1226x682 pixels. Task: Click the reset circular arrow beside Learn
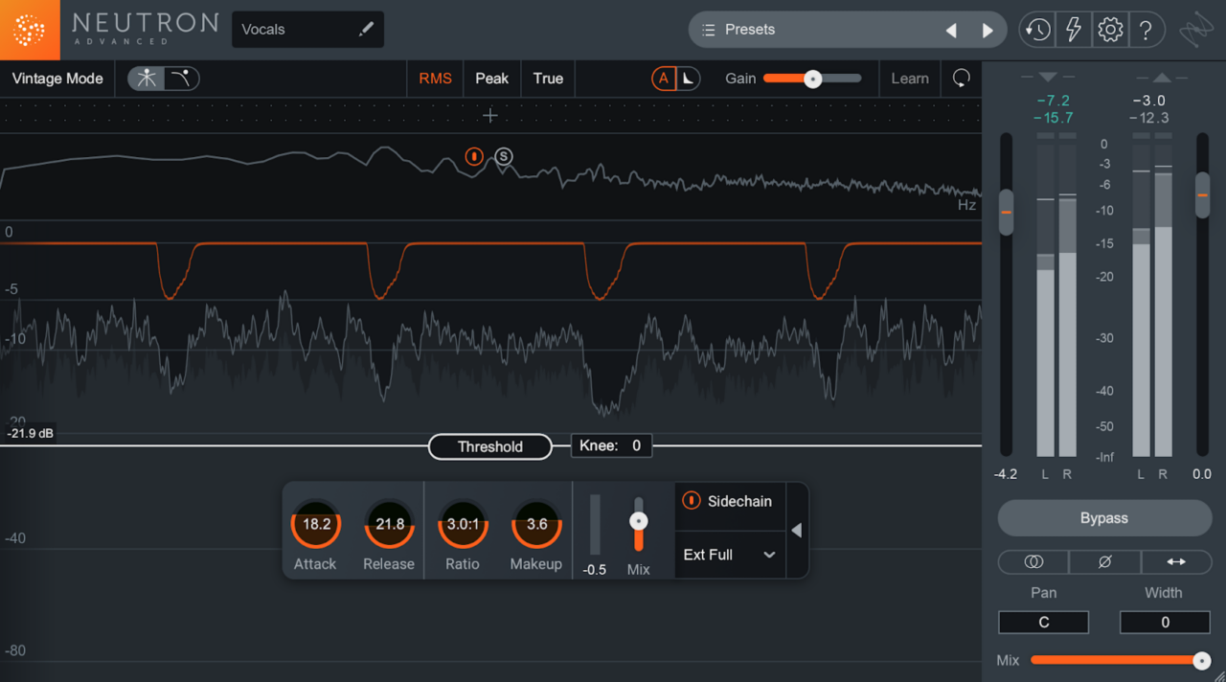[x=961, y=79]
